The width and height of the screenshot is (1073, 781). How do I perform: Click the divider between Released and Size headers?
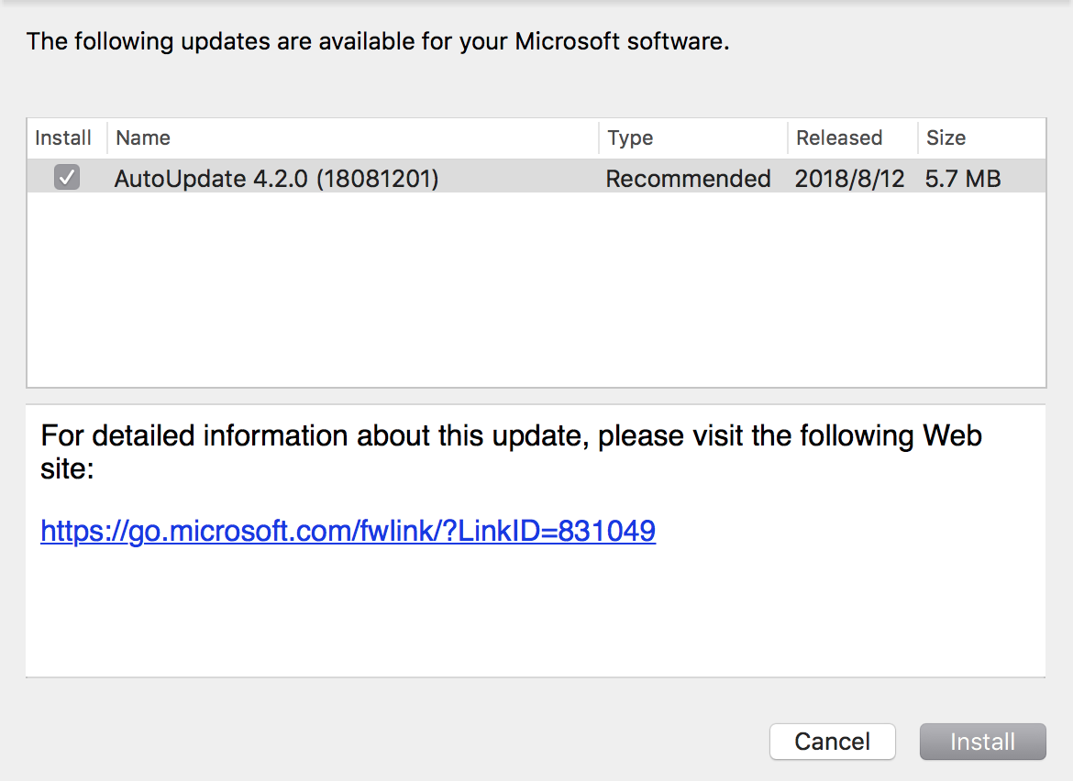pyautogui.click(x=918, y=138)
